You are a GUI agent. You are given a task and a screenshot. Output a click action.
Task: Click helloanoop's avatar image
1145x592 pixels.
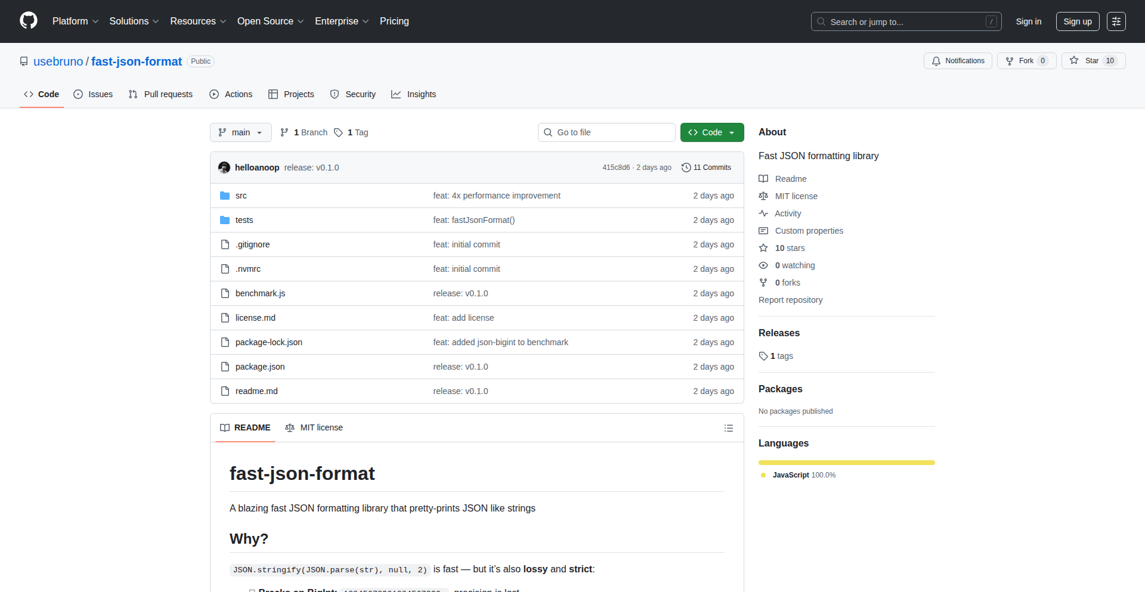(x=224, y=168)
